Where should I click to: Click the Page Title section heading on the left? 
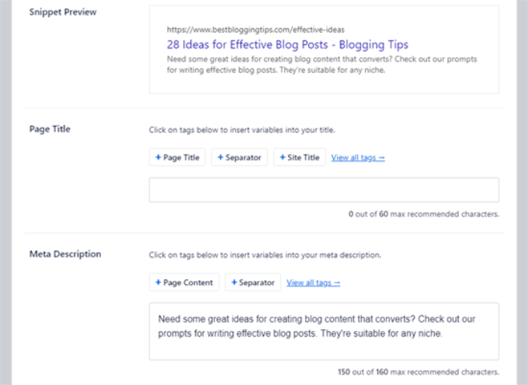50,129
